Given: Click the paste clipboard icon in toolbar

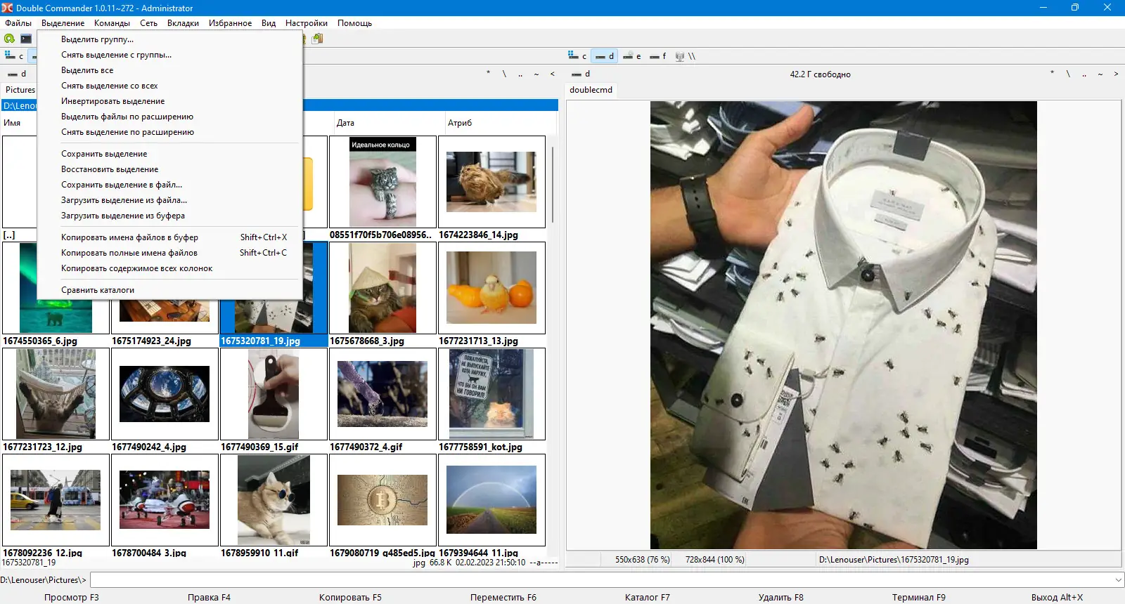Looking at the screenshot, I should (317, 39).
